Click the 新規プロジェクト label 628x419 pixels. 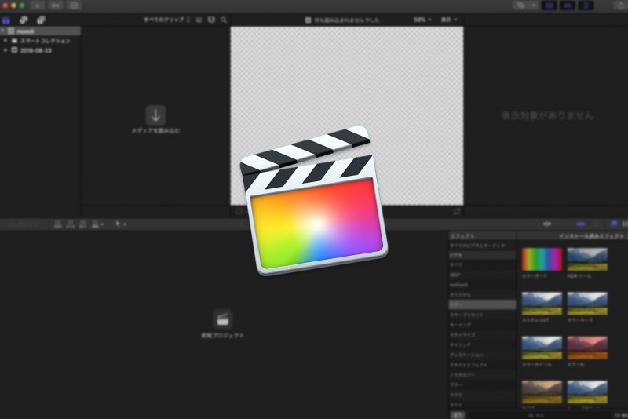pyautogui.click(x=222, y=335)
